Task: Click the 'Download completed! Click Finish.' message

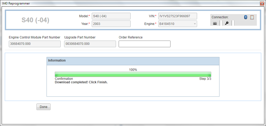Action: coord(81,82)
